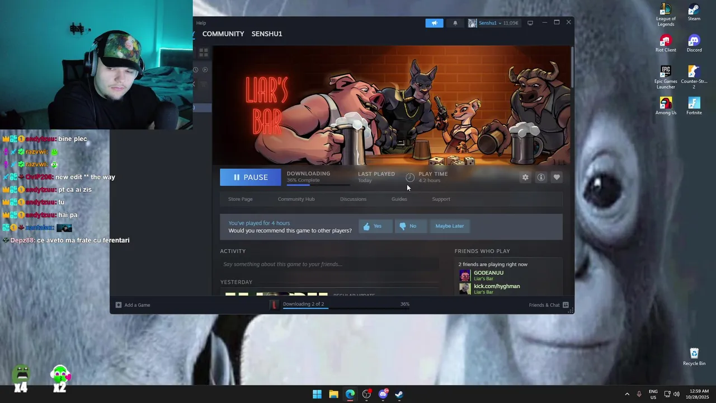The width and height of the screenshot is (716, 403).
Task: Switch Steam to Big Picture mode icon
Action: [530, 23]
